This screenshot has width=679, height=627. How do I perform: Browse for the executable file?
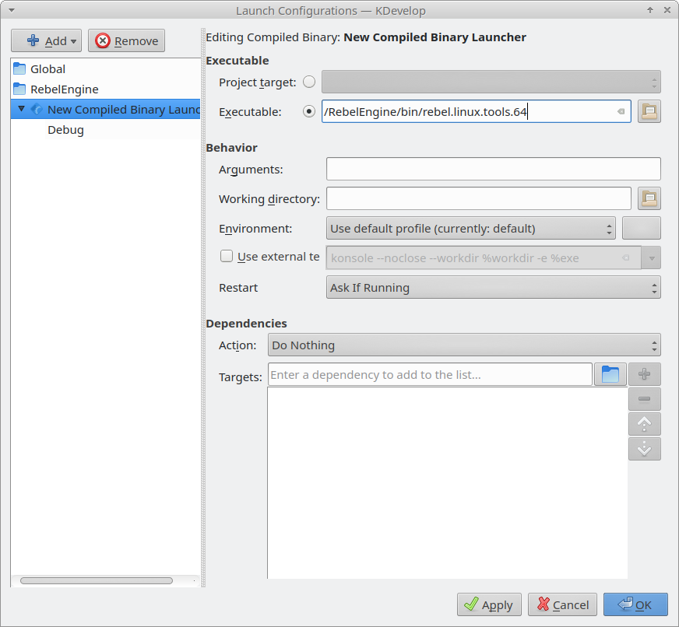(x=649, y=112)
